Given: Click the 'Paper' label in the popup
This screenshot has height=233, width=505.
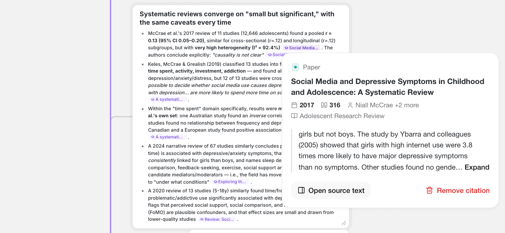Looking at the screenshot, I should click(312, 67).
